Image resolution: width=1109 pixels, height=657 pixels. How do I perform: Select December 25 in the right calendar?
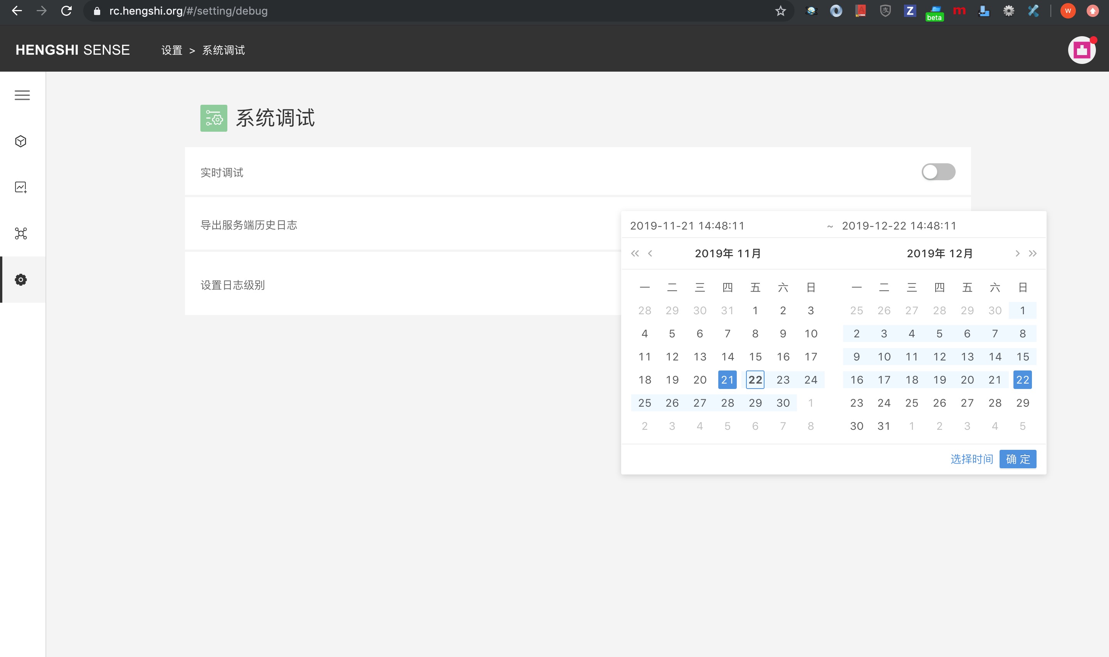tap(911, 403)
